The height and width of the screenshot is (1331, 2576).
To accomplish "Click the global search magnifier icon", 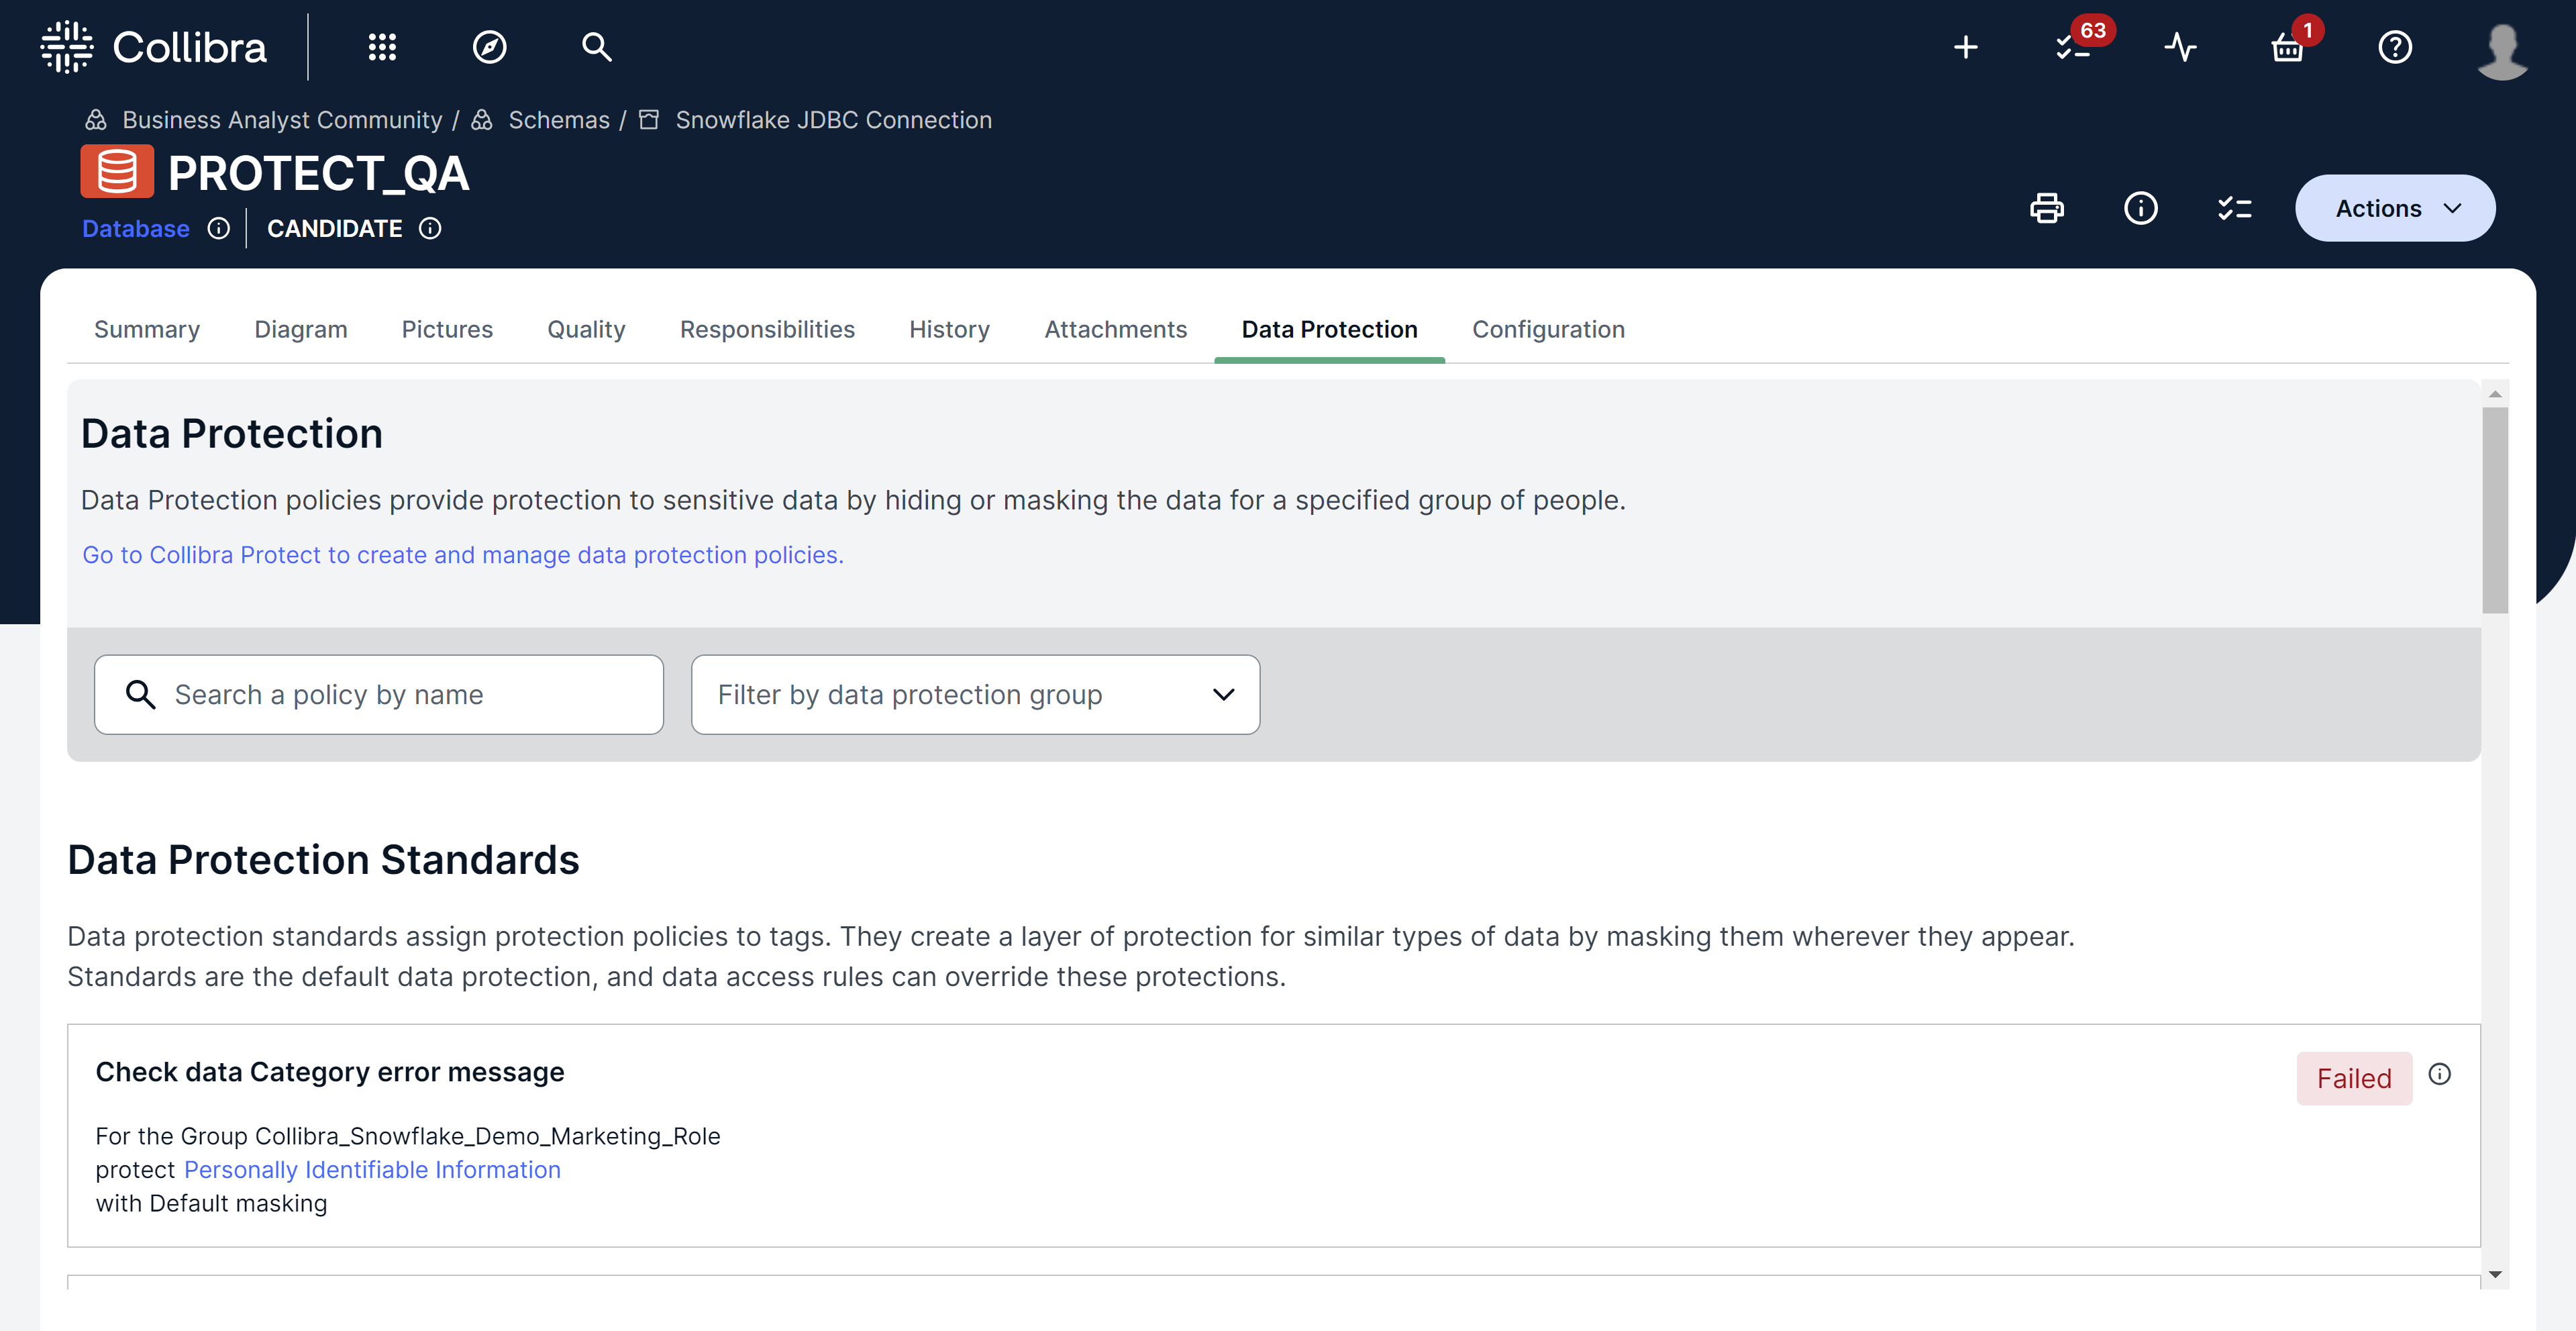I will pos(597,47).
